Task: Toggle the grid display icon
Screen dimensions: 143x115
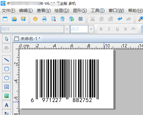Action: [81, 19]
